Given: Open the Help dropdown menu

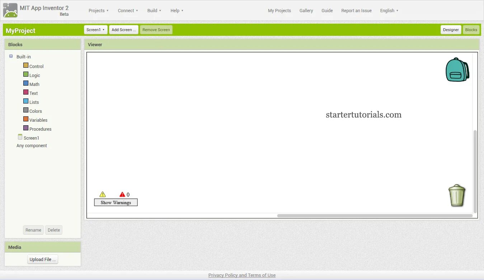Looking at the screenshot, I should click(177, 11).
